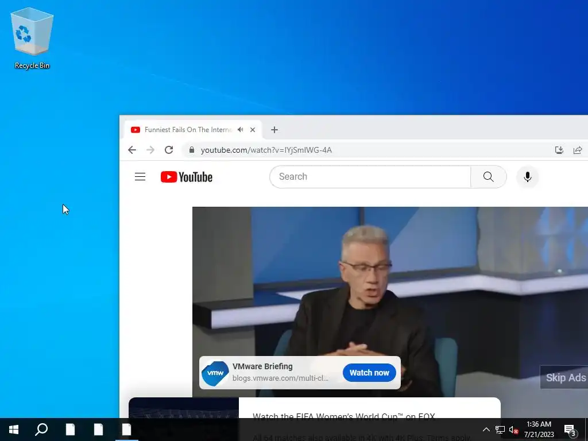This screenshot has width=588, height=441.
Task: Click the VMware Briefing ad title
Action: (262, 366)
